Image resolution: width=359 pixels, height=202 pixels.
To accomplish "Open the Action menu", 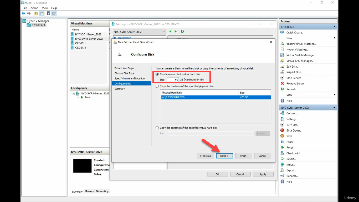I will pos(34,8).
